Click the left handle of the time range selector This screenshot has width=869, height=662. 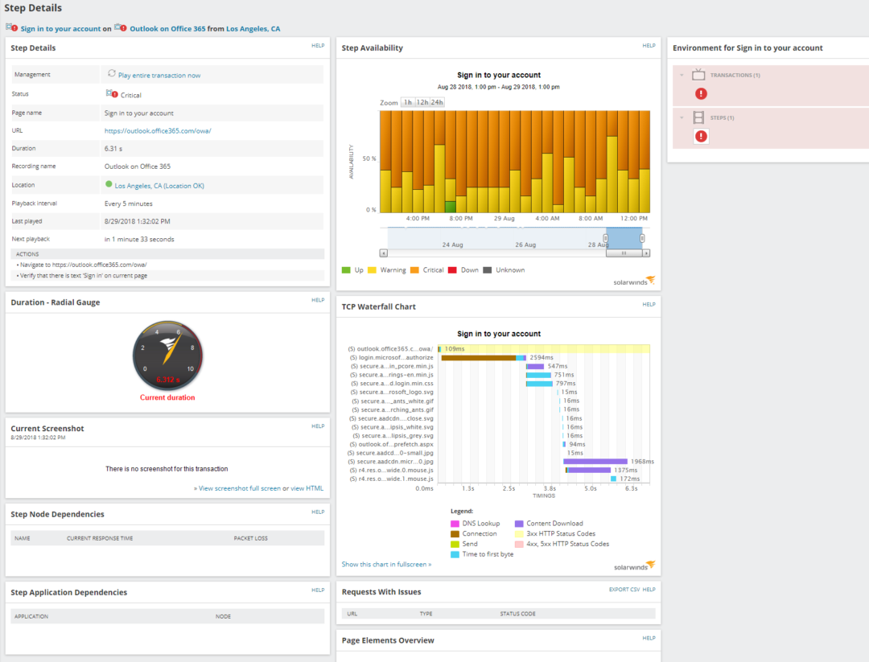606,238
